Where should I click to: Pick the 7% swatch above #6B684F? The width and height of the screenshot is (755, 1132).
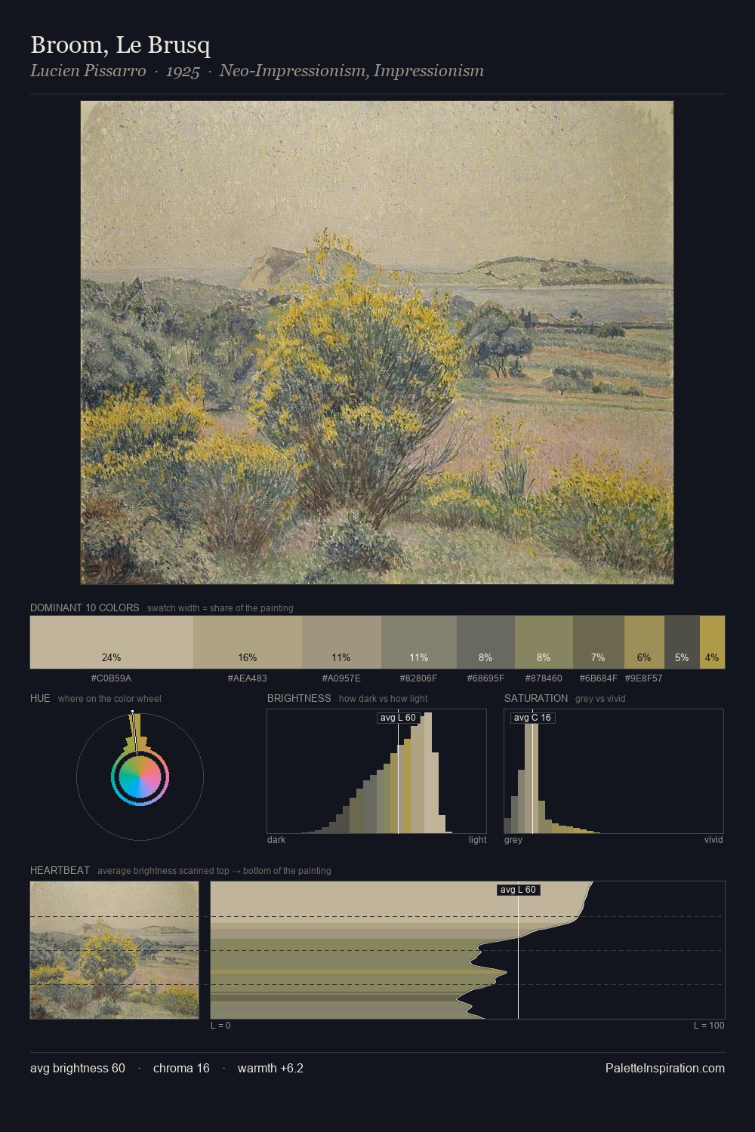tap(599, 642)
